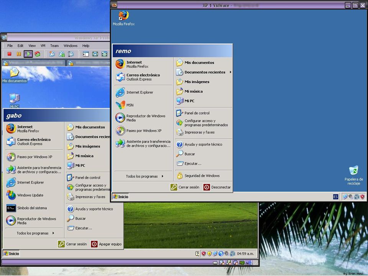Click the Revert Snapshot icon in VMware toolbar
This screenshot has width=368, height=276.
click(x=62, y=54)
